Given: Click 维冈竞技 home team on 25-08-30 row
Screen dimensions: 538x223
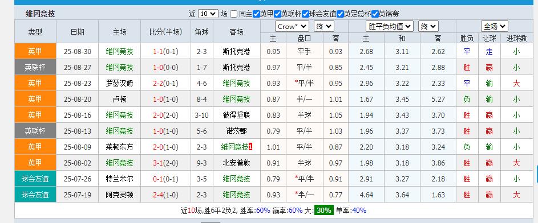Looking at the screenshot, I should pos(119,52).
